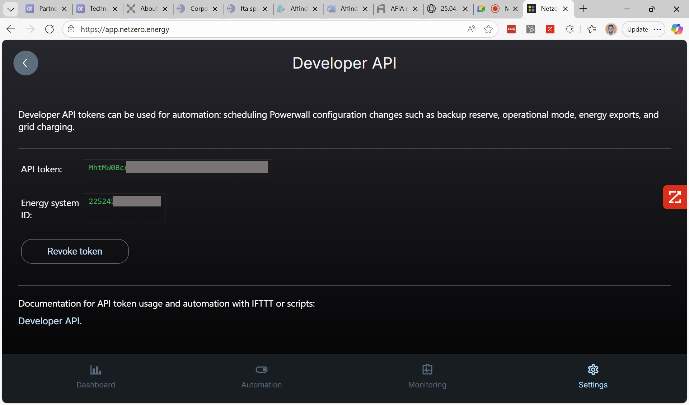Switch to the AFIA browser tab

click(396, 9)
